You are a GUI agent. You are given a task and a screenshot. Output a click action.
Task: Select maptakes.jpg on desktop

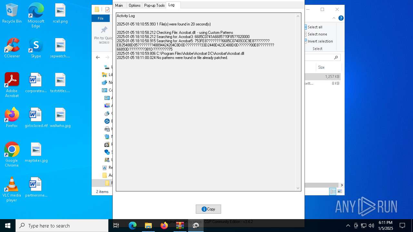tap(36, 153)
